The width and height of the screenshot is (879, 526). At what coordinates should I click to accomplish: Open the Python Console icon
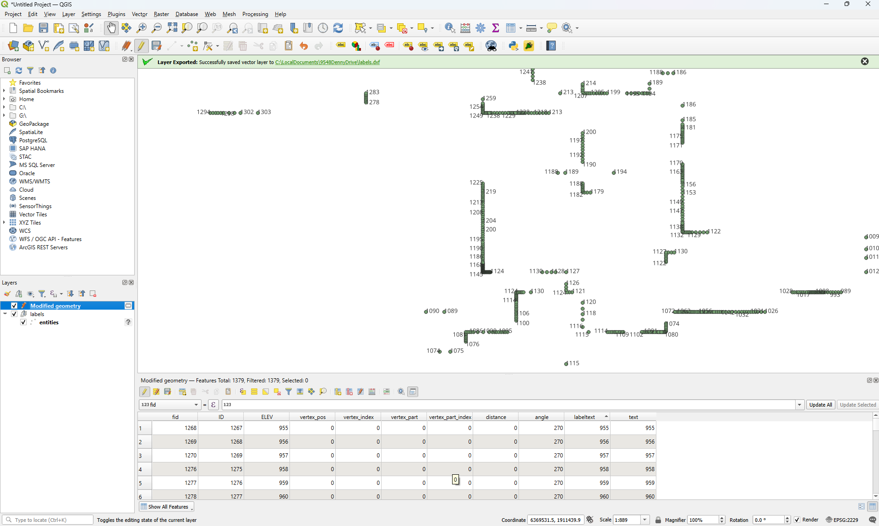(x=513, y=46)
